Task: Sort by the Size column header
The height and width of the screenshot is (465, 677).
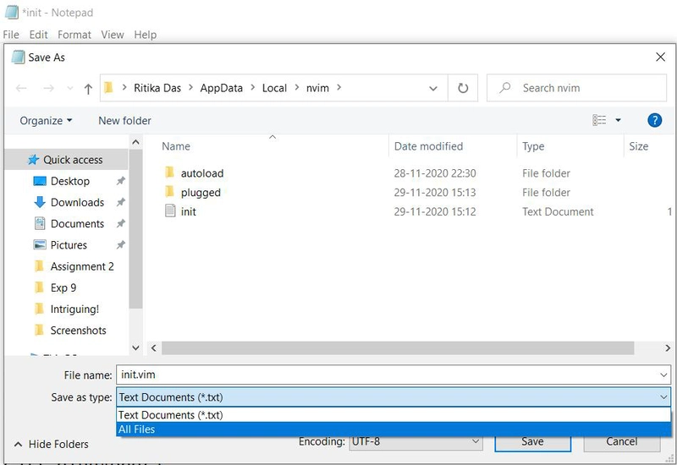Action: (x=638, y=146)
